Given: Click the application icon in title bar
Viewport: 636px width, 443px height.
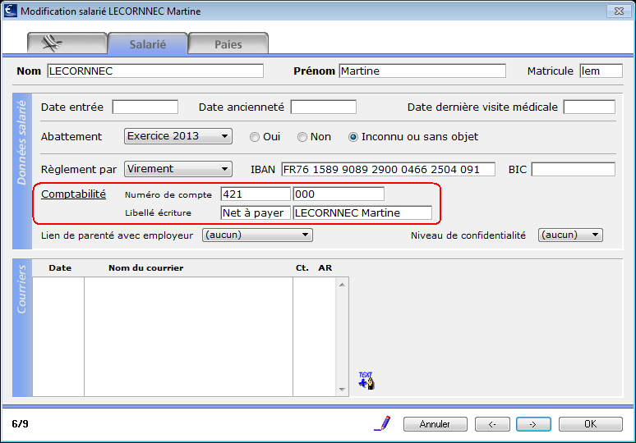Looking at the screenshot, I should pos(11,11).
